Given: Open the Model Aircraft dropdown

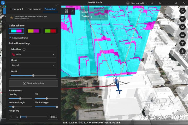Looking at the screenshot, I should click(33, 65).
